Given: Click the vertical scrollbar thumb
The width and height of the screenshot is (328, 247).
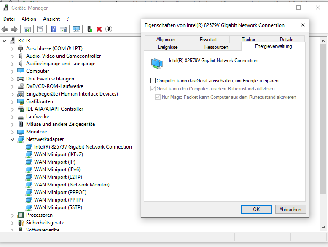Looking at the screenshot, I should (323, 119).
